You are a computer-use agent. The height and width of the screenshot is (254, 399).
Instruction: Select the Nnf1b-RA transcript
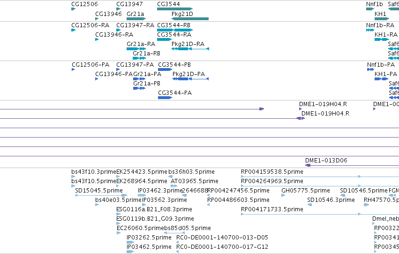click(370, 30)
